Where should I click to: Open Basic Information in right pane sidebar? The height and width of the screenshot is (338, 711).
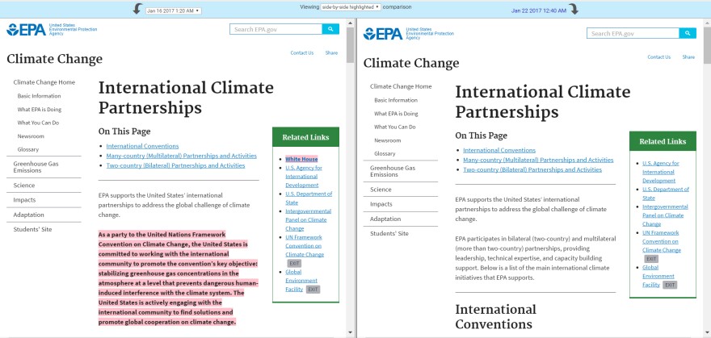[396, 100]
